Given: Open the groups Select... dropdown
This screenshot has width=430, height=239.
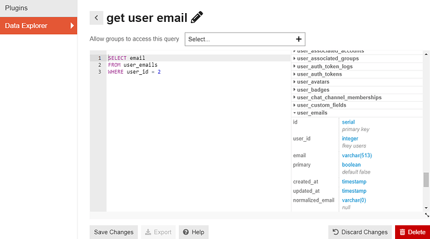Looking at the screenshot, I should coord(245,39).
